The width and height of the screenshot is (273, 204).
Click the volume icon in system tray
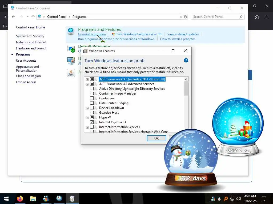click(239, 199)
